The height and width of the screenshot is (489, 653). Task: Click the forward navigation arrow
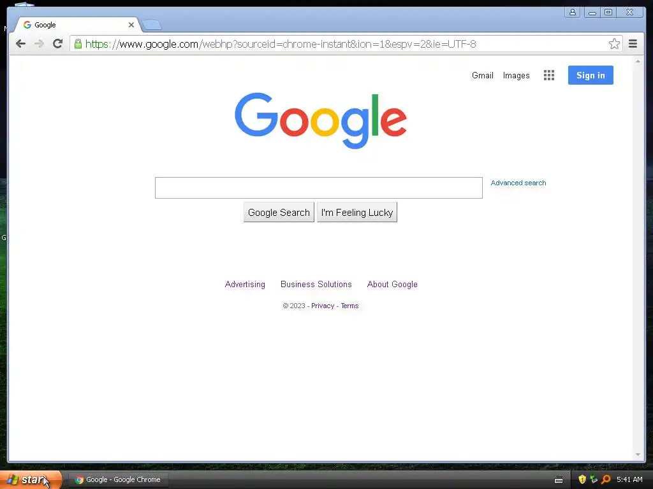39,44
